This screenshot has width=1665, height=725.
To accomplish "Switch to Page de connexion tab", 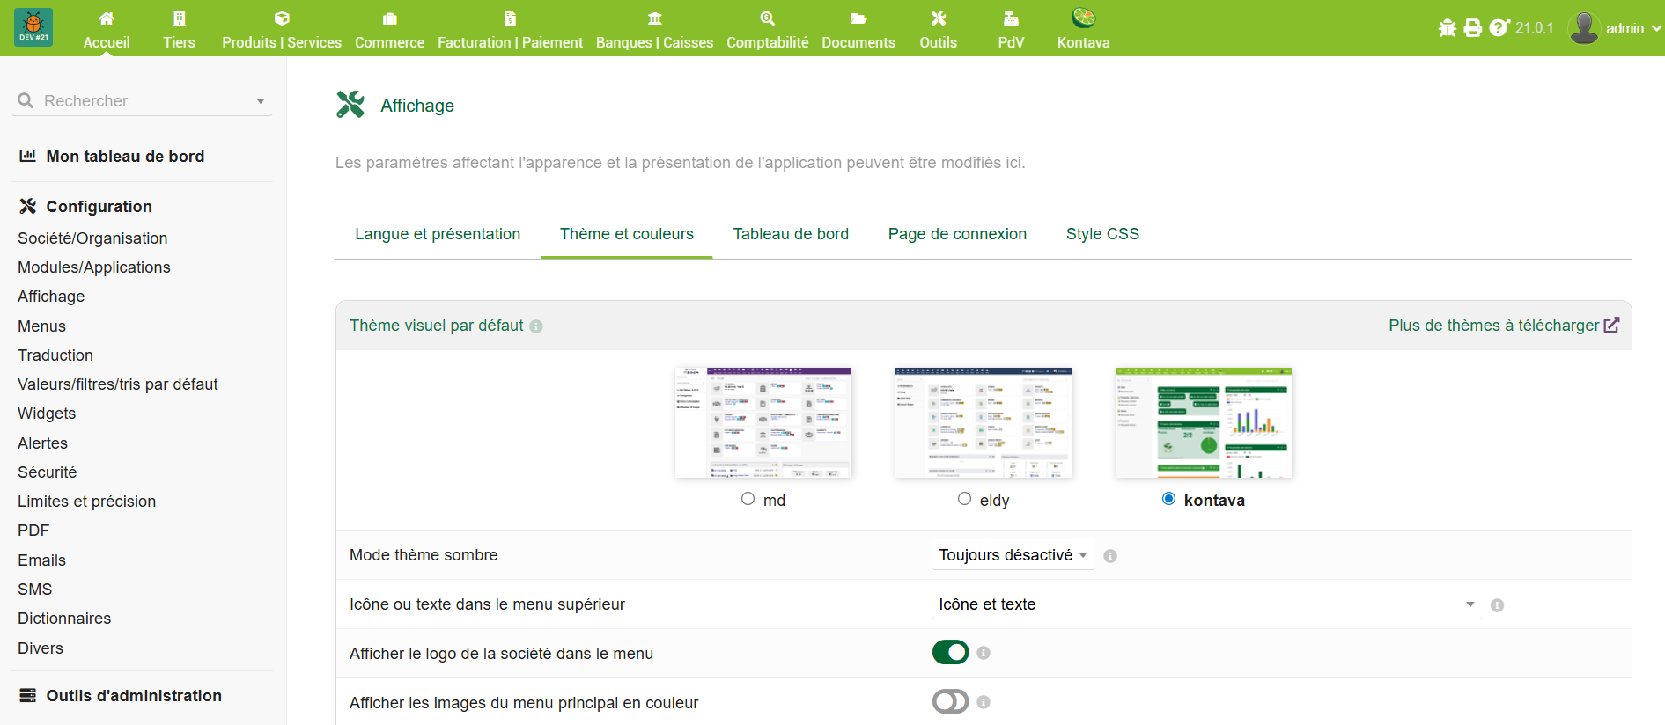I will click(x=957, y=234).
